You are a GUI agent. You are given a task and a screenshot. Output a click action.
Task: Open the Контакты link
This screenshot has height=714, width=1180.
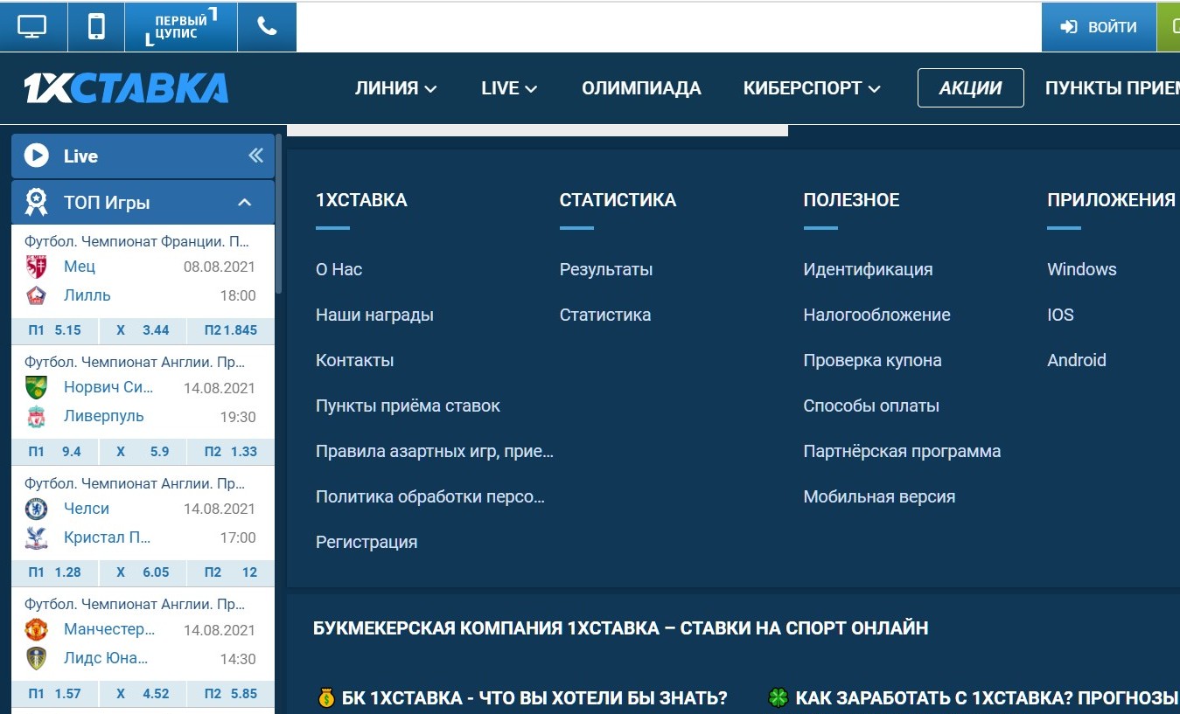[354, 360]
